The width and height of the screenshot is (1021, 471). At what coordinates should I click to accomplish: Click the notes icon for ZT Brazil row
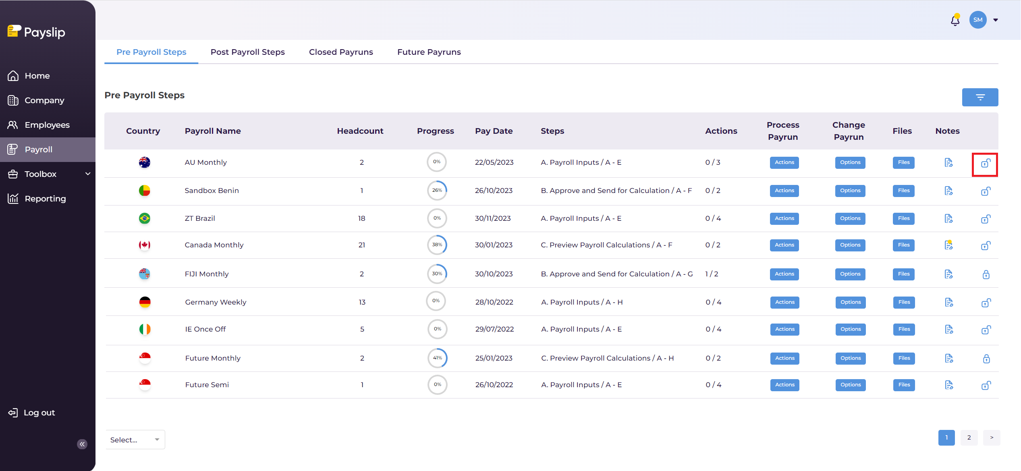(948, 218)
